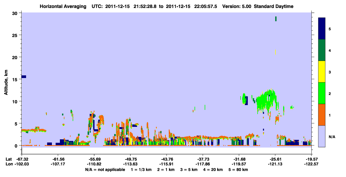Click the longitude value -107.17
Viewport: 346px width, 177px height.
click(58, 164)
